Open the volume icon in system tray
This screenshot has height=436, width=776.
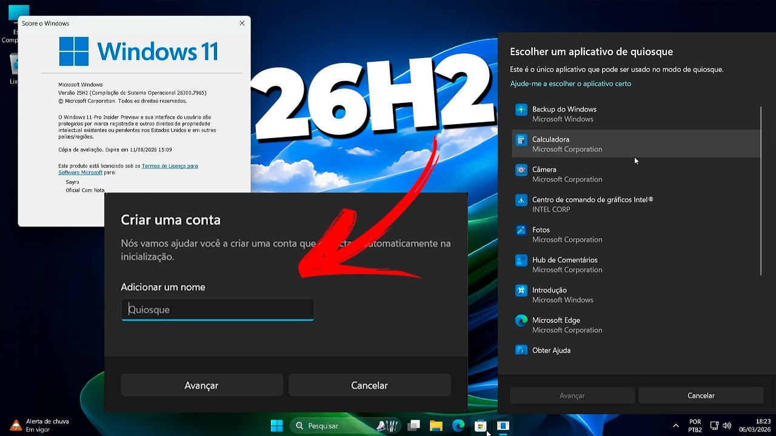(x=727, y=426)
